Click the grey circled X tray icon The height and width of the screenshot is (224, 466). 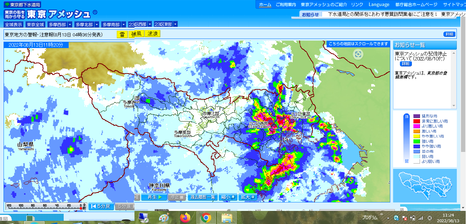click(430, 218)
